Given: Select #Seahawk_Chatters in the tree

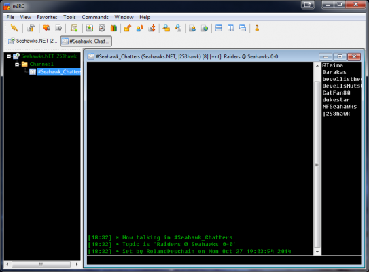Looking at the screenshot, I should tap(59, 72).
